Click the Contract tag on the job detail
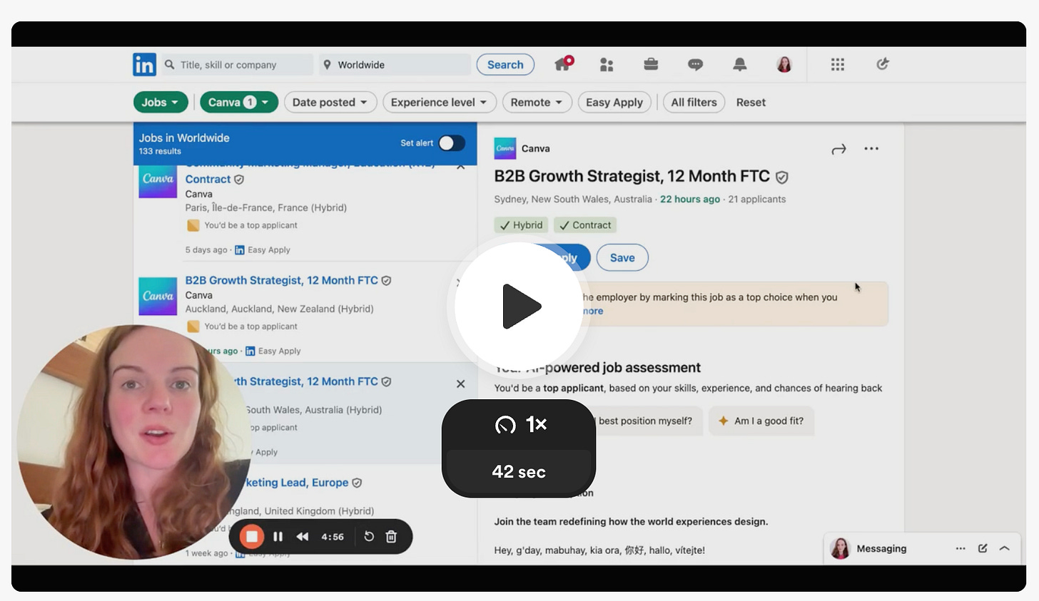The width and height of the screenshot is (1039, 601). coord(585,225)
